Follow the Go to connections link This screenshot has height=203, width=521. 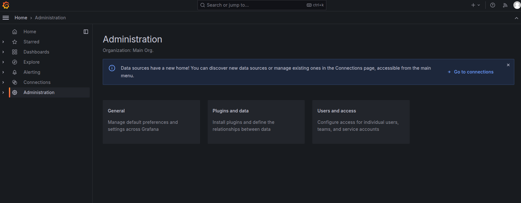coord(473,72)
